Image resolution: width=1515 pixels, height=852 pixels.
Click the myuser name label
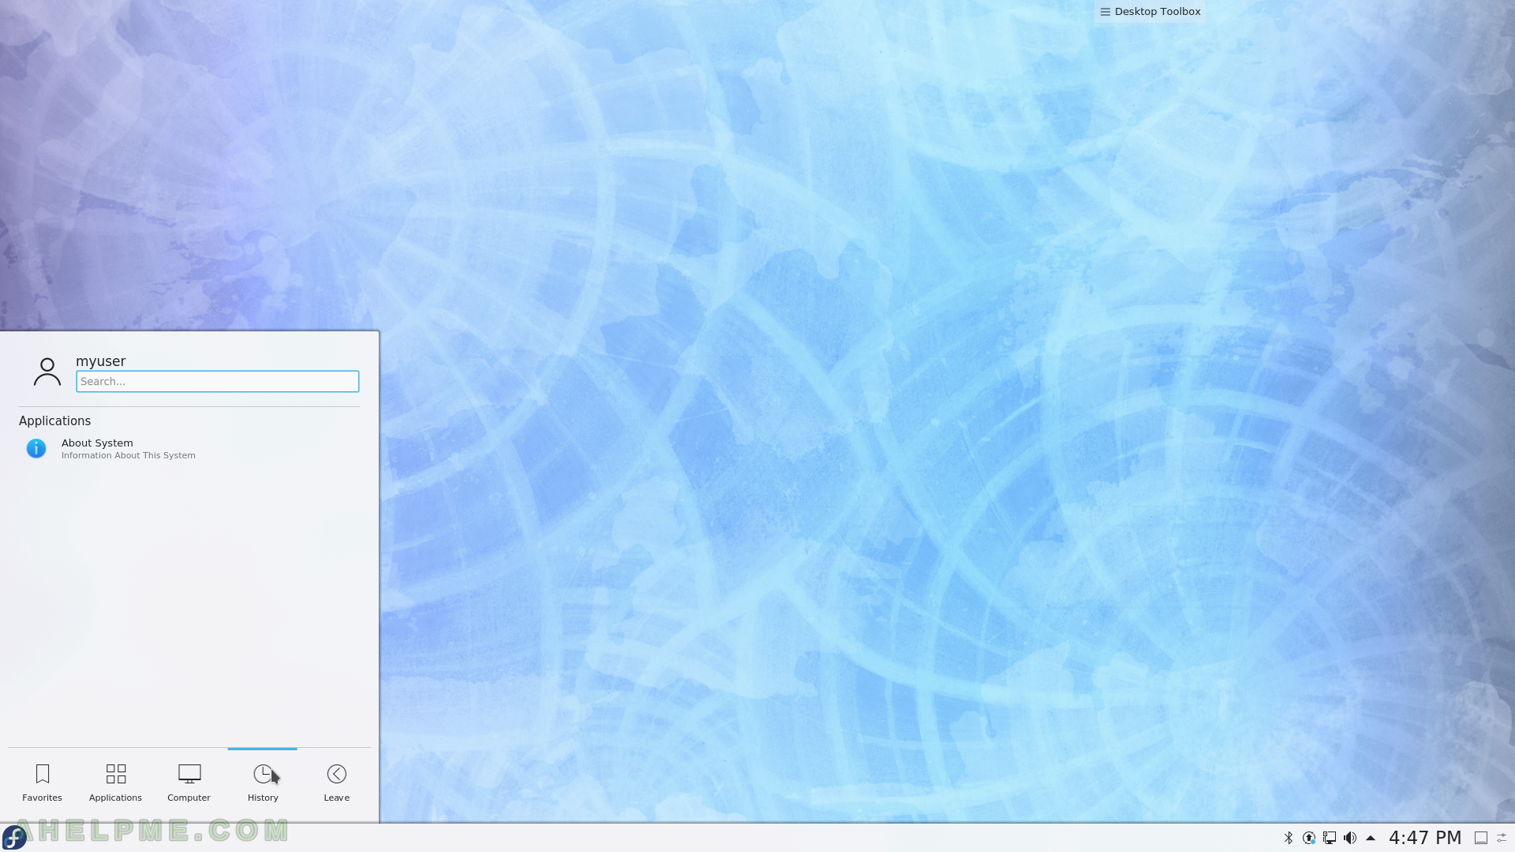click(101, 361)
